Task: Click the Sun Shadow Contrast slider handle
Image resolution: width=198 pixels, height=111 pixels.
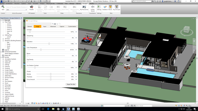Action: [x=35, y=68]
